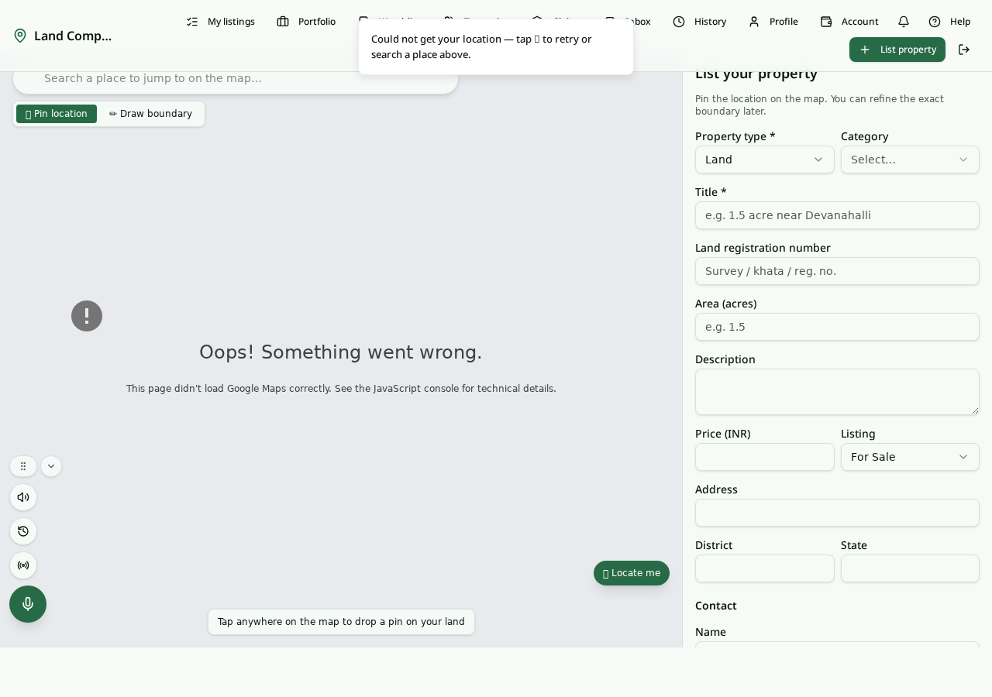Viewport: 992px width, 697px height.
Task: Click the Land Comp brand title
Action: [x=73, y=36]
